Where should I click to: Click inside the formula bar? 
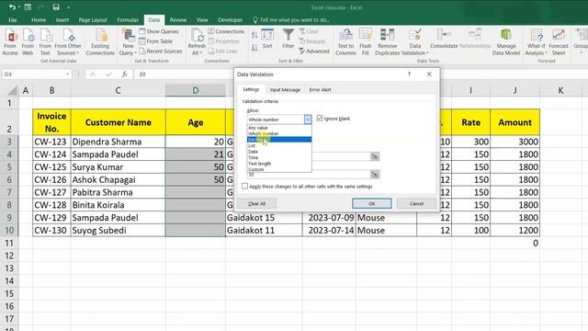click(x=184, y=74)
